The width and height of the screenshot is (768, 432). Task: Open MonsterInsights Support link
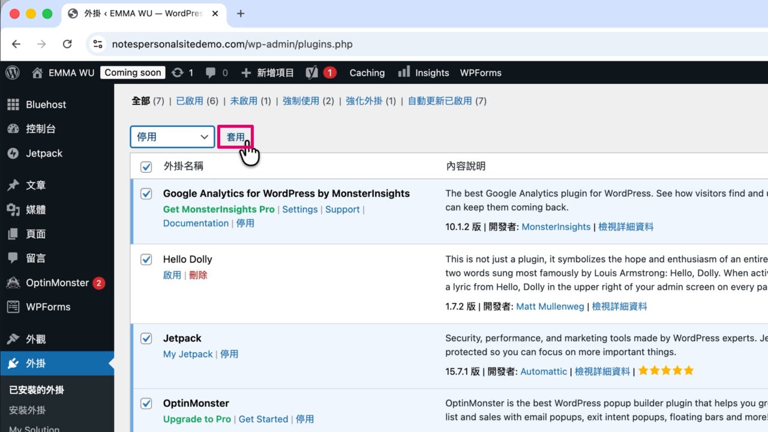[343, 209]
